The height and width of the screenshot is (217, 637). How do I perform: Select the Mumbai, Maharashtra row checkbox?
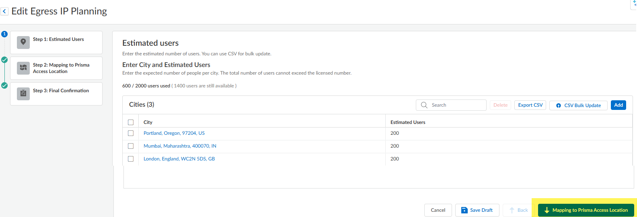131,146
